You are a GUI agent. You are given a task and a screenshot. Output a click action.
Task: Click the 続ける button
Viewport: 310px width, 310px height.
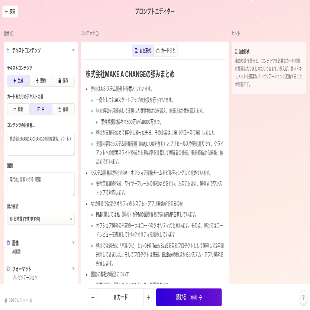tap(189, 297)
